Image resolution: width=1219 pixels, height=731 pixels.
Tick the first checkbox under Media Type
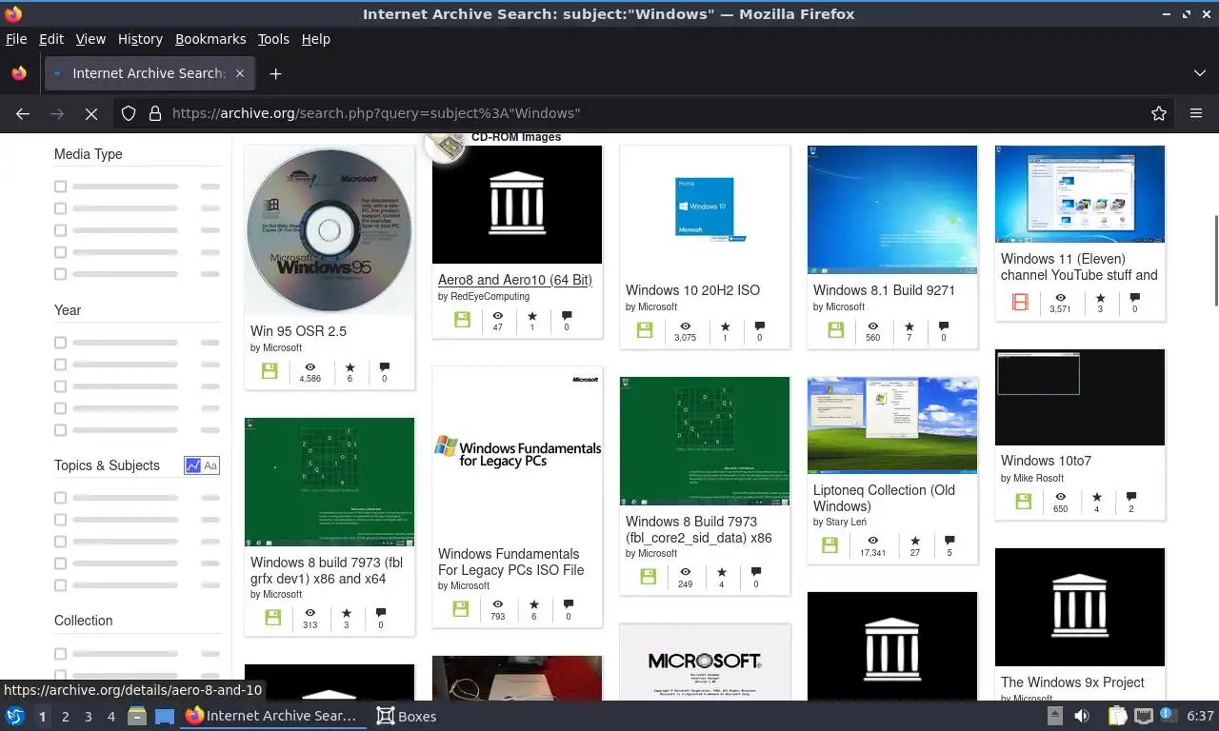tap(61, 187)
